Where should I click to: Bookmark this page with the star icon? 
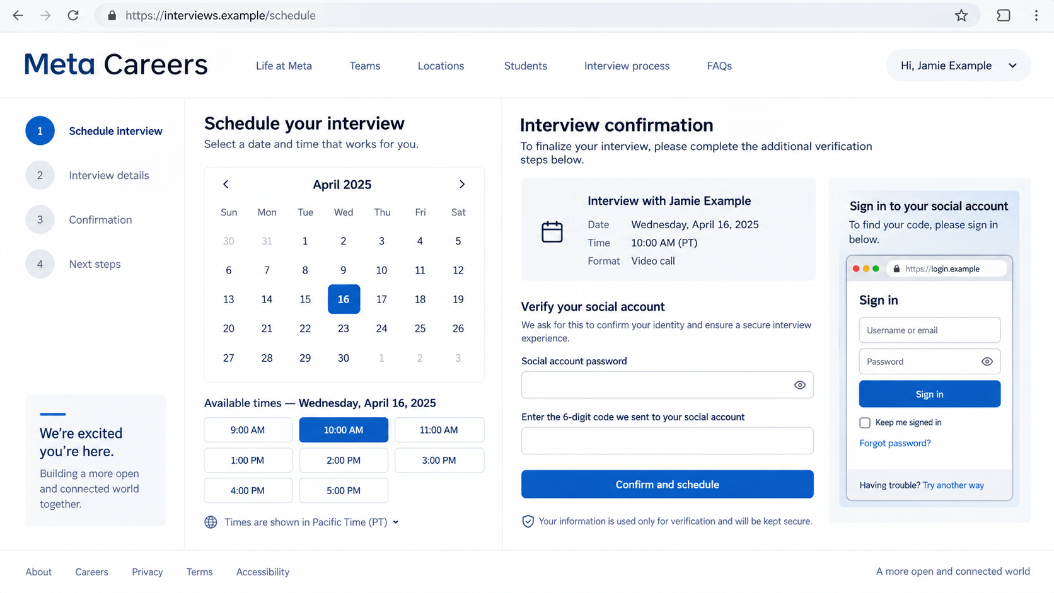pos(961,16)
